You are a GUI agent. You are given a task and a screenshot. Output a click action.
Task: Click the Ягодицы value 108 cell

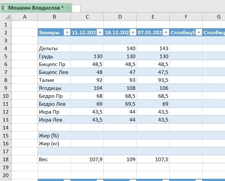point(120,88)
